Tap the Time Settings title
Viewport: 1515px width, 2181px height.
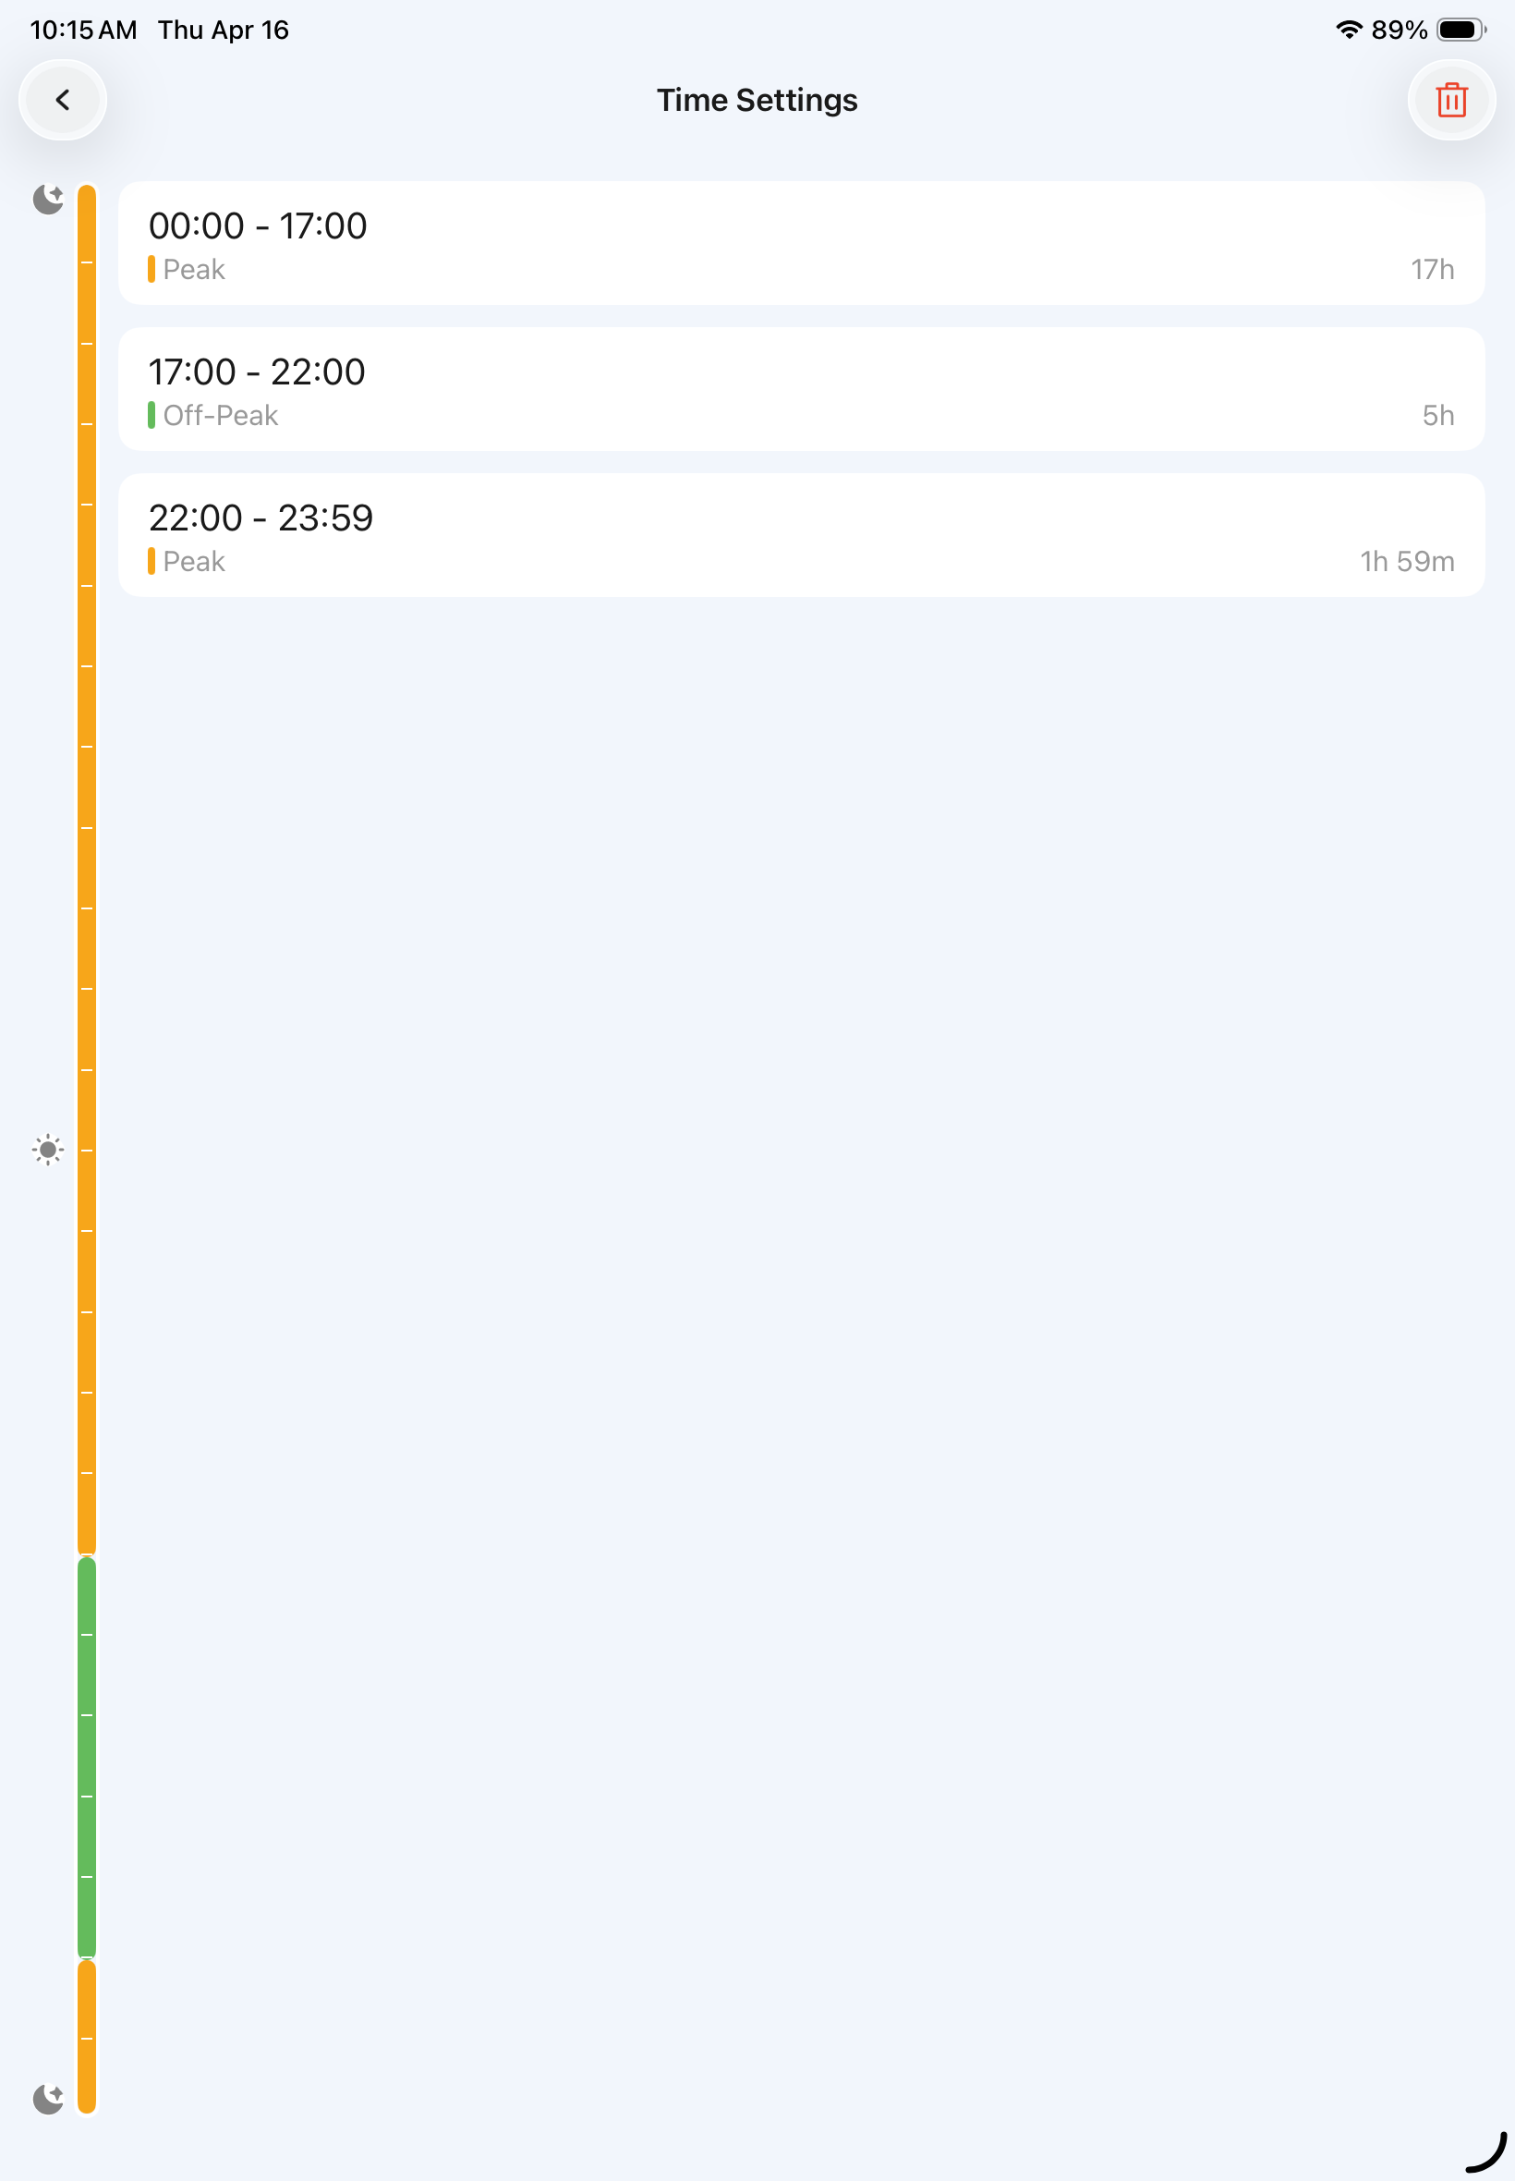757,100
